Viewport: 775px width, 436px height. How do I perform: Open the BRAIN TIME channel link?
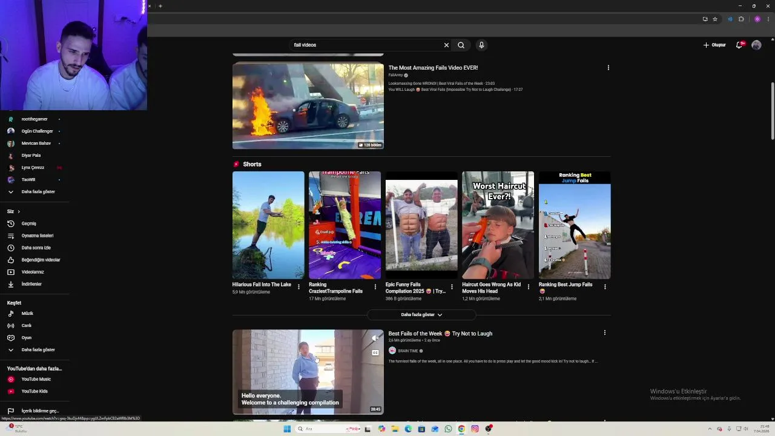[x=408, y=351]
